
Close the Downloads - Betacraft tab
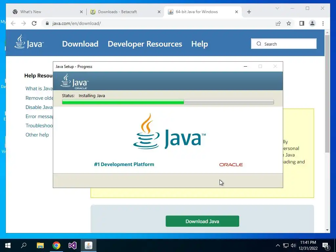pyautogui.click(x=159, y=12)
